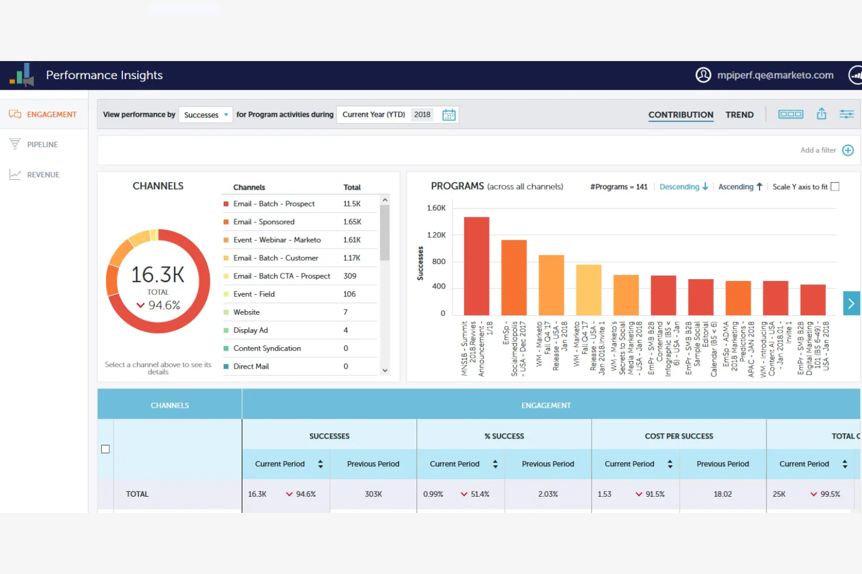Switch to the CONTRIBUTION tab
This screenshot has width=862, height=574.
pyautogui.click(x=681, y=115)
